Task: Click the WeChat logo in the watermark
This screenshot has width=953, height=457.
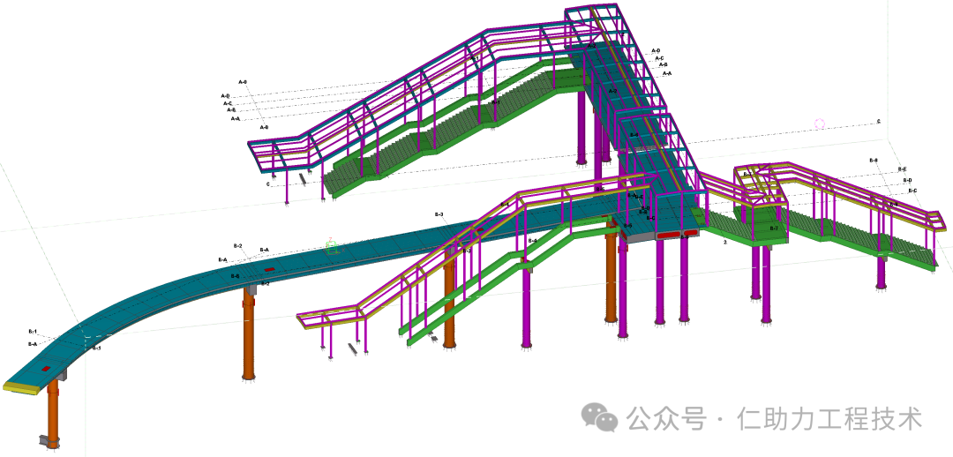Action: click(604, 418)
